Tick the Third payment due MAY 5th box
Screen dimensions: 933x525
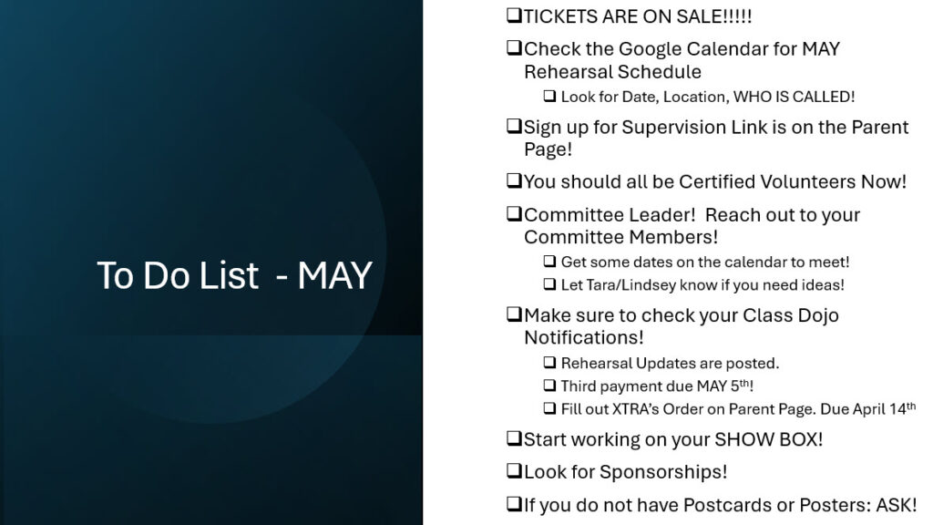549,386
